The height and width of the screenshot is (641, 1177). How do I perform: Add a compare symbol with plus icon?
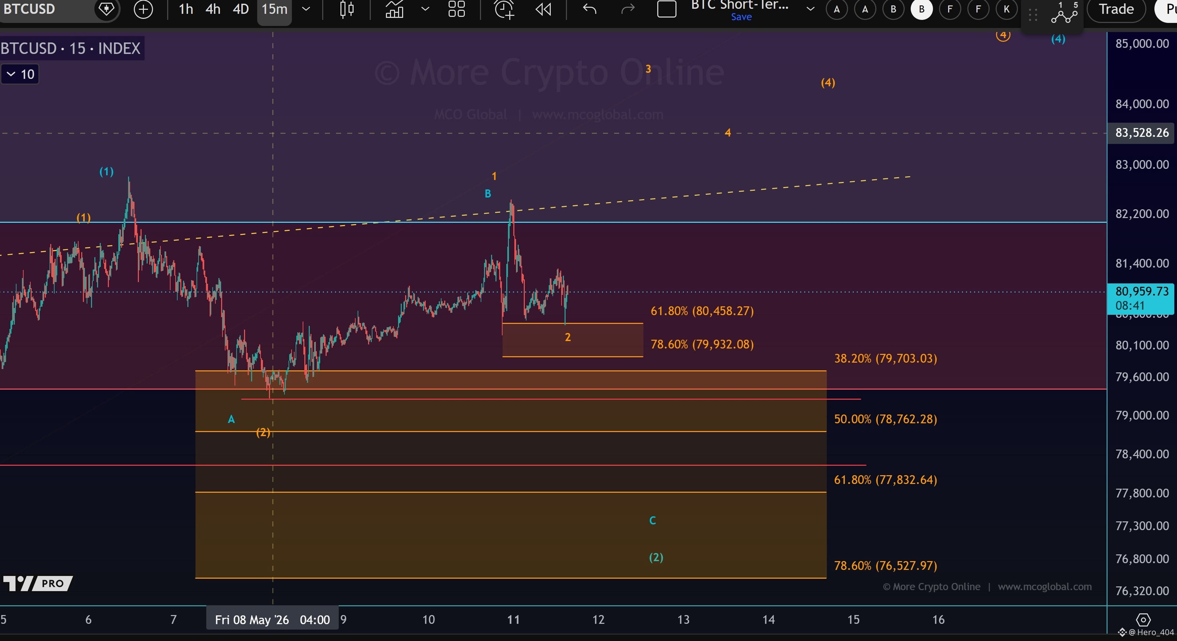(143, 9)
